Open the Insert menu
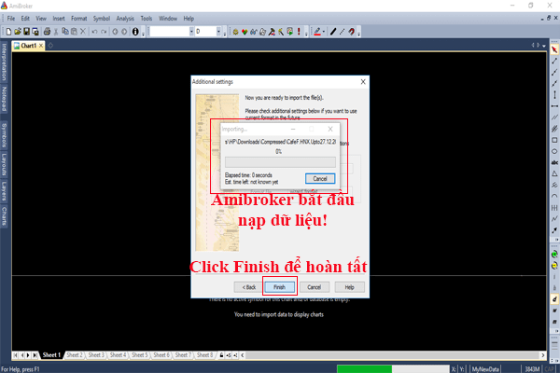 pos(59,19)
